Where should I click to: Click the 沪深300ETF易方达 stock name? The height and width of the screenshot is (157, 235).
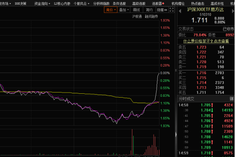coord(205,9)
